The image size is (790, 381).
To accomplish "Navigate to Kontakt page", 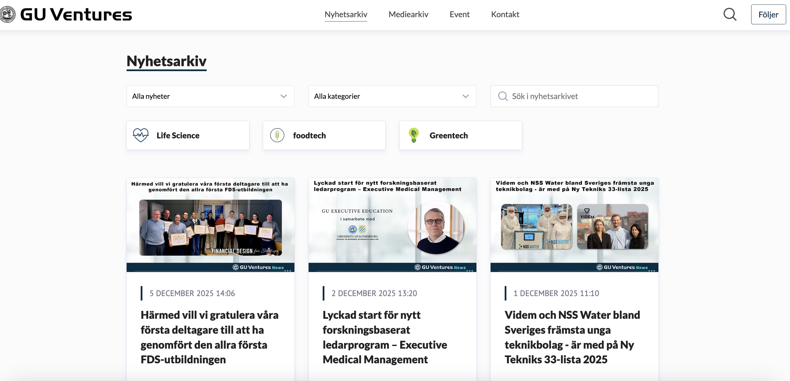I will pyautogui.click(x=505, y=15).
